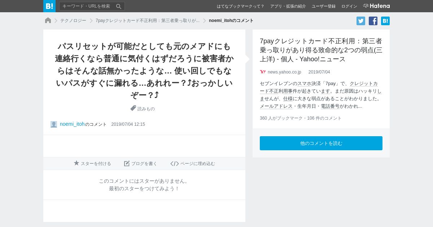Click the search magnifier icon
Image resolution: width=433 pixels, height=227 pixels.
point(119,6)
